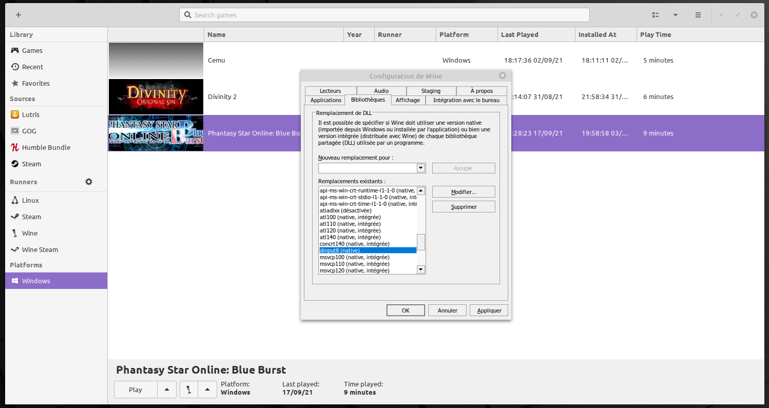Select the Phantasy Star Online banner thumbnail
Screen dimensions: 769x408
point(156,133)
